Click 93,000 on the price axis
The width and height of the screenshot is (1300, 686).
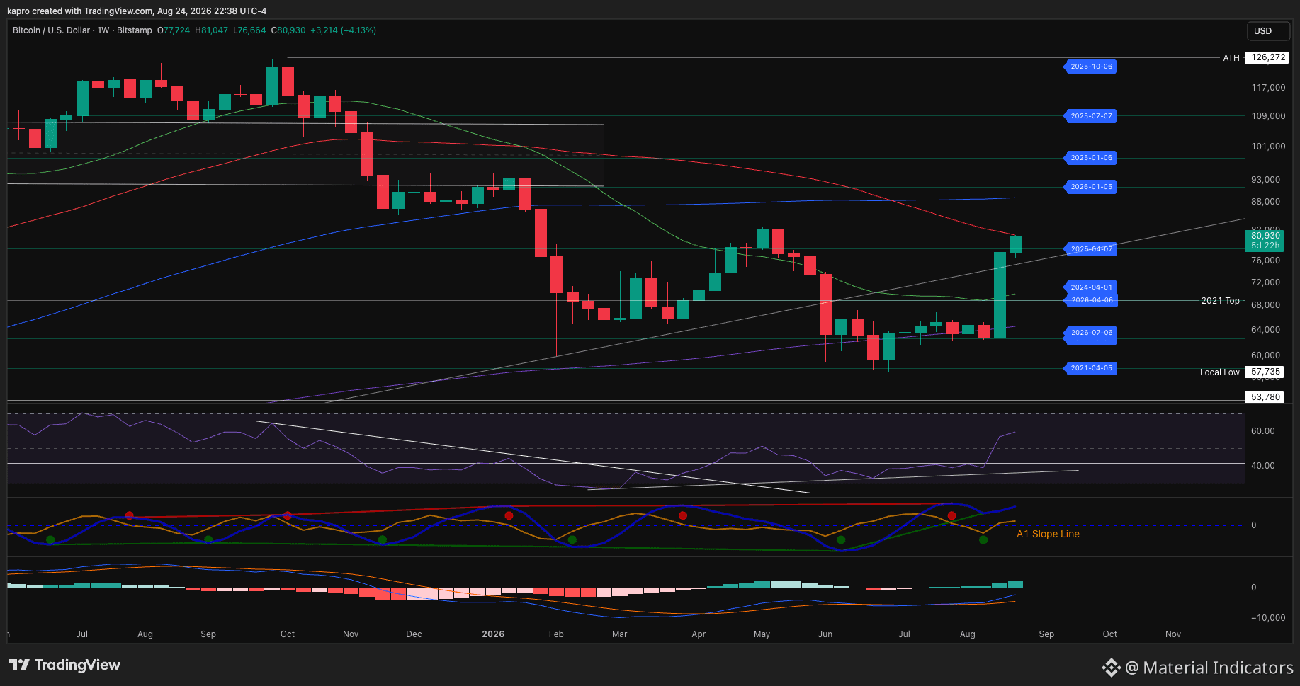click(x=1265, y=180)
